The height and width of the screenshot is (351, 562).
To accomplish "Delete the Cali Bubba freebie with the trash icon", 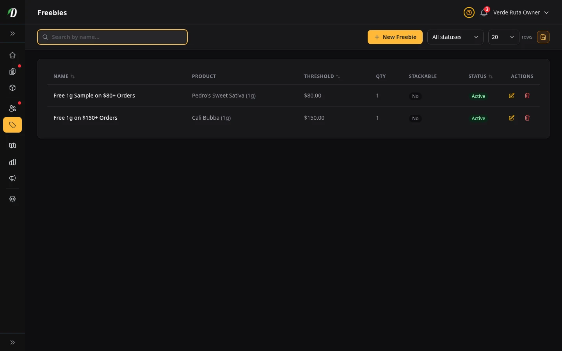I will click(527, 118).
